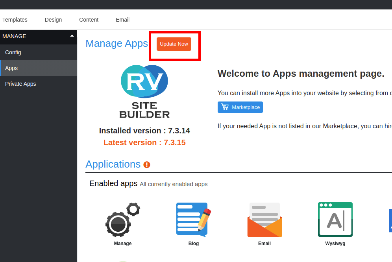The height and width of the screenshot is (262, 392).
Task: Click the Marketplace shopping cart icon
Action: 225,107
